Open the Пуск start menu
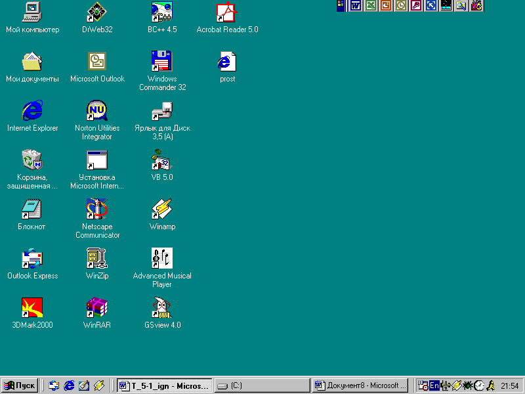The height and width of the screenshot is (394, 525). pyautogui.click(x=20, y=385)
